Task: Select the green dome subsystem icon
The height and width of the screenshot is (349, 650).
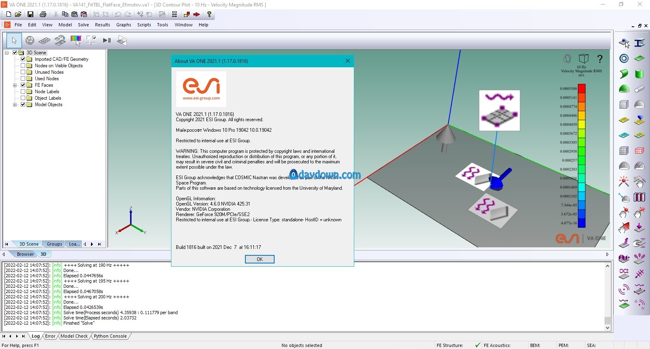Action: (624, 89)
